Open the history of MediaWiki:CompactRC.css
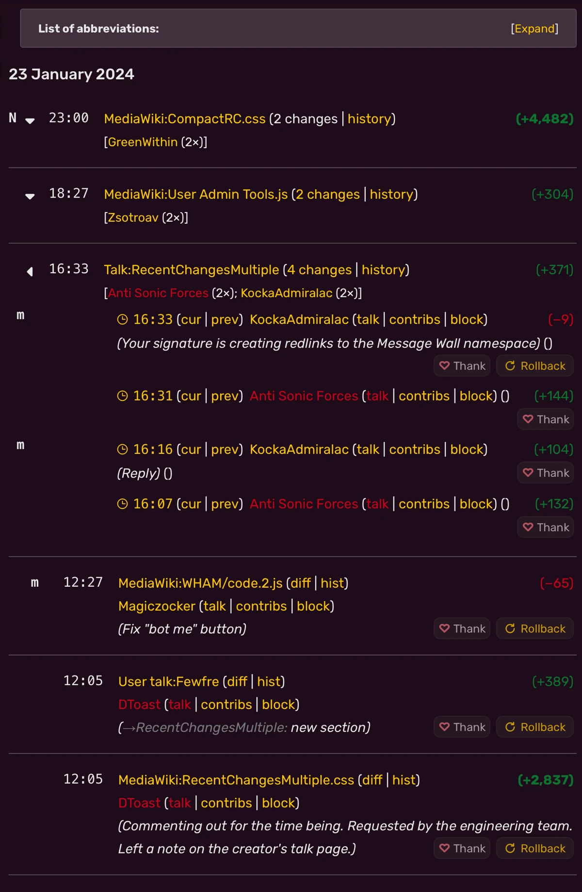Image resolution: width=582 pixels, height=892 pixels. (370, 119)
